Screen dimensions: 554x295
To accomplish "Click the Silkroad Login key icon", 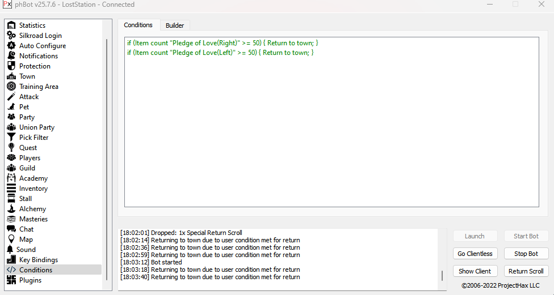I will click(11, 36).
